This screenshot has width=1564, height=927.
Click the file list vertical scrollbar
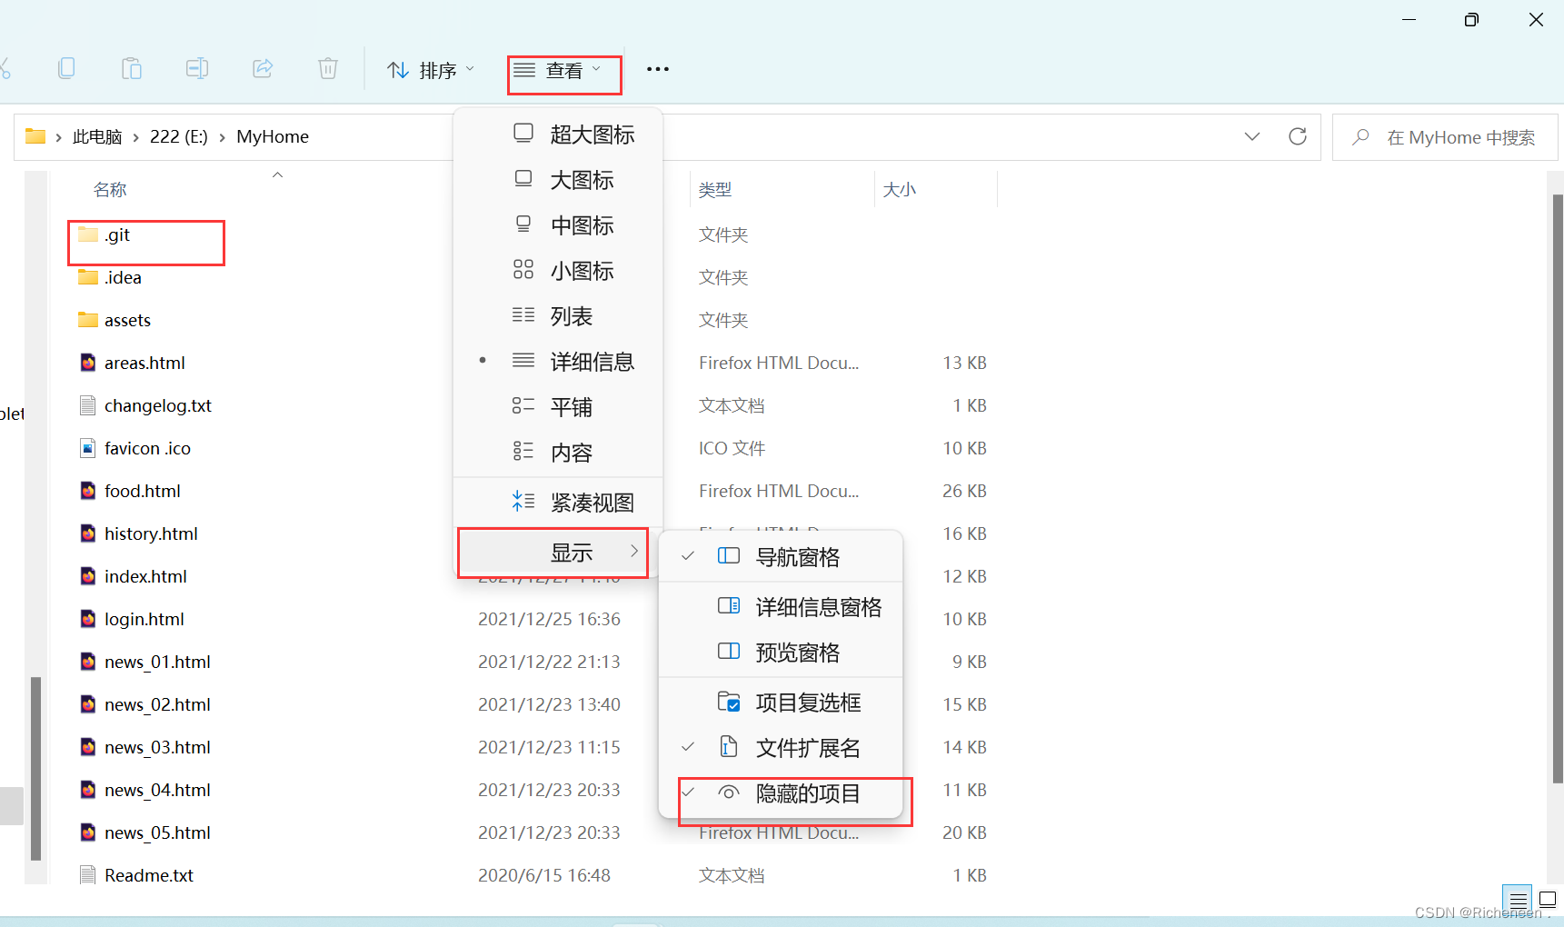point(1558,488)
